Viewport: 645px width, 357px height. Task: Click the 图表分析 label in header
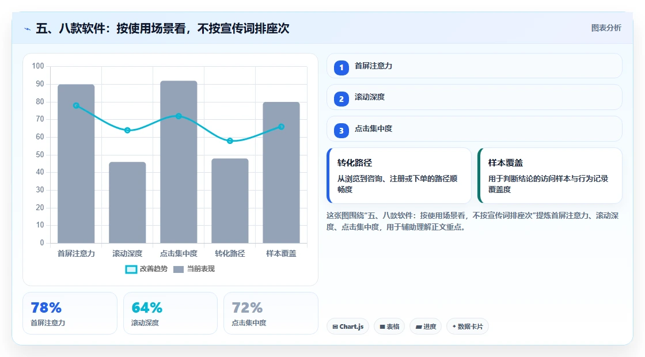pos(606,28)
